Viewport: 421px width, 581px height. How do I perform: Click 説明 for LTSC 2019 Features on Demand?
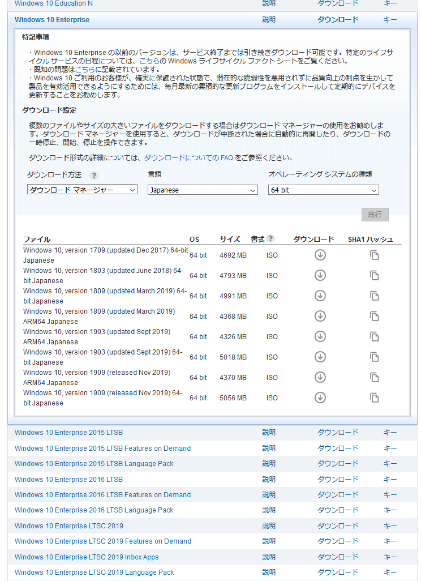pyautogui.click(x=269, y=541)
